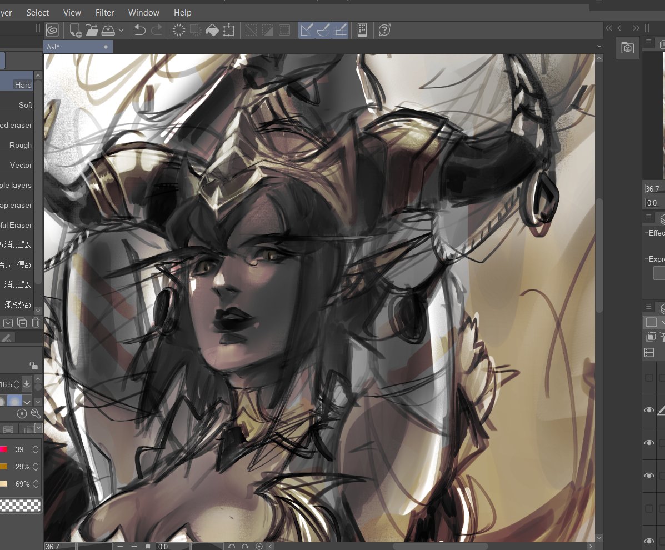Activate the scale/rotate transform icon
665x550 pixels.
(x=229, y=30)
